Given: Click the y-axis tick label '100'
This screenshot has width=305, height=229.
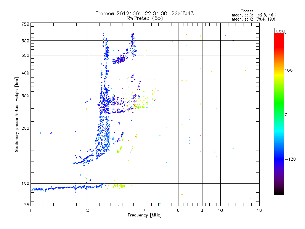Looking at the screenshot, I should click(x=25, y=183).
